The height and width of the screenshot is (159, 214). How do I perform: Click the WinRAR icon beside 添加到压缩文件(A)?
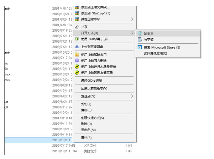tap(77, 7)
